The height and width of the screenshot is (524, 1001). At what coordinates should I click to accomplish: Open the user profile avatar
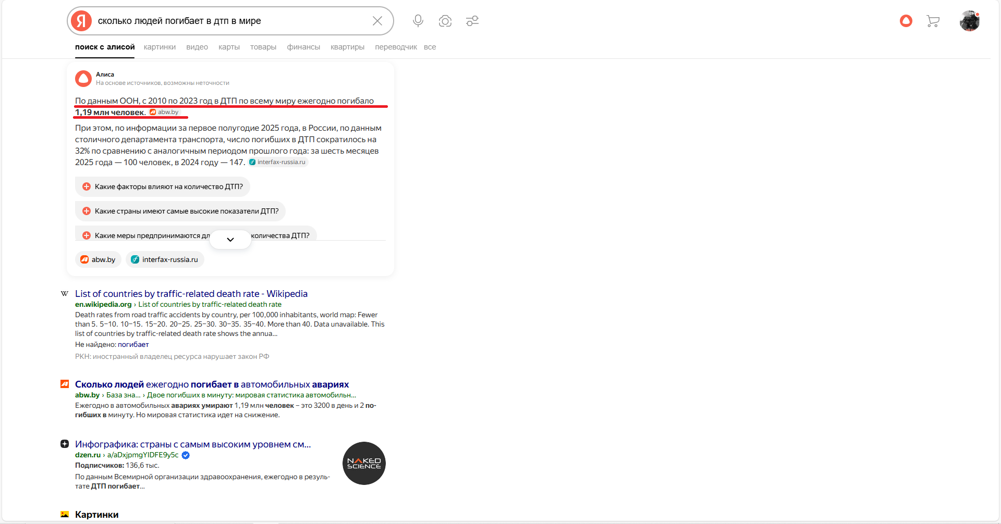[970, 21]
